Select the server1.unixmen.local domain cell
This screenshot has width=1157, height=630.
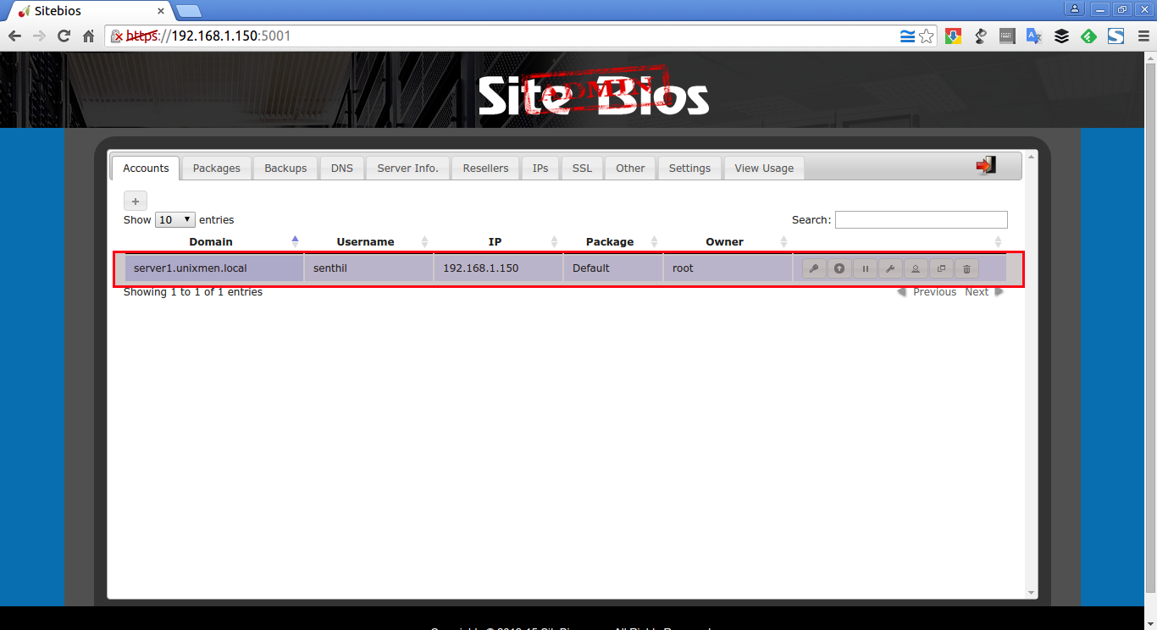click(x=214, y=268)
